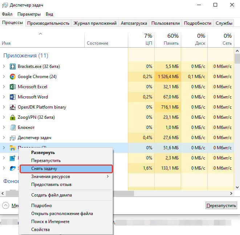Screen dimensions: 240x235
Task: Choose Развернуть in the context menu
Action: pyautogui.click(x=66, y=153)
